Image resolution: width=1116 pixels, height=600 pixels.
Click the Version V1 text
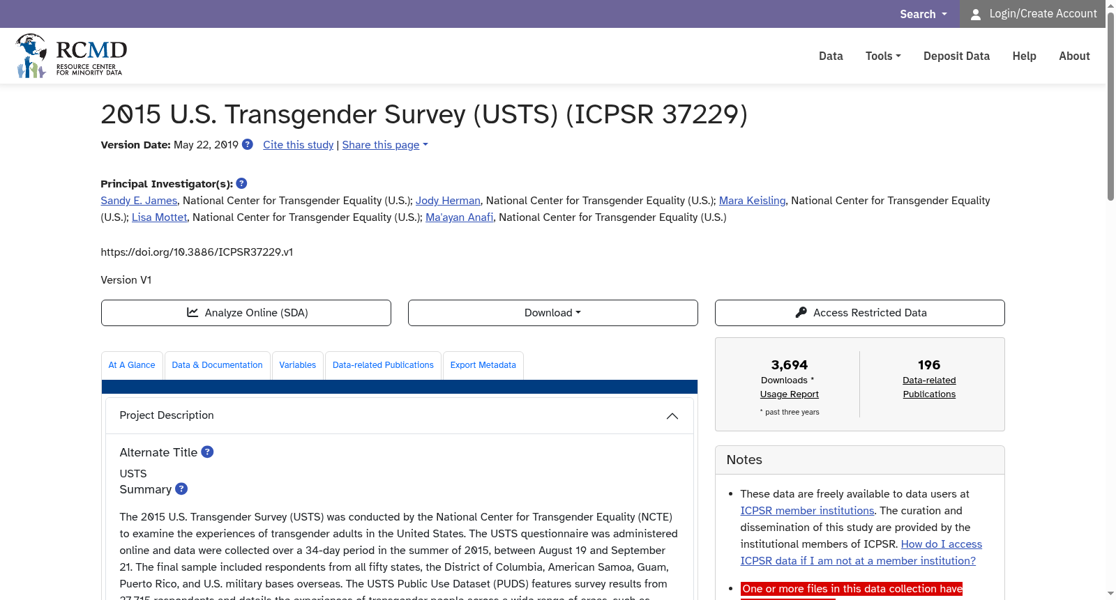[126, 279]
